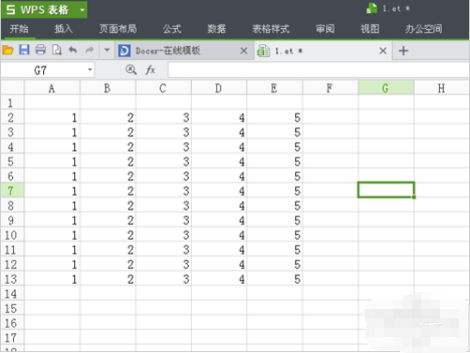Select column C header
Viewport: 470px width, 353px height.
[163, 88]
